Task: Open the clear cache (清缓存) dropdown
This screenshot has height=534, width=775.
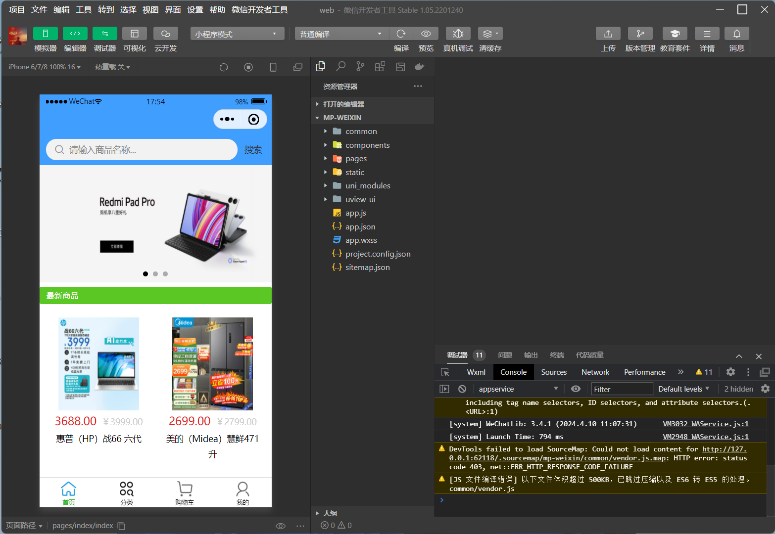Action: coord(490,34)
